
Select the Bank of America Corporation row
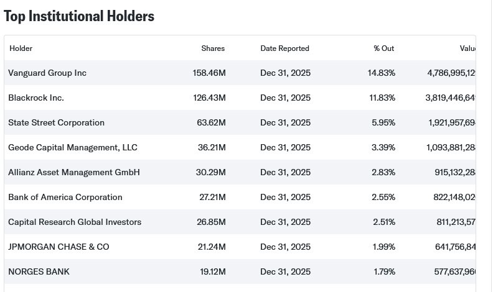pyautogui.click(x=65, y=198)
